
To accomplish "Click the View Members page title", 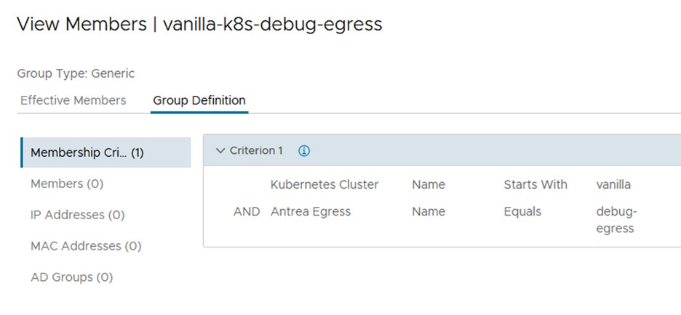I will pos(199,24).
